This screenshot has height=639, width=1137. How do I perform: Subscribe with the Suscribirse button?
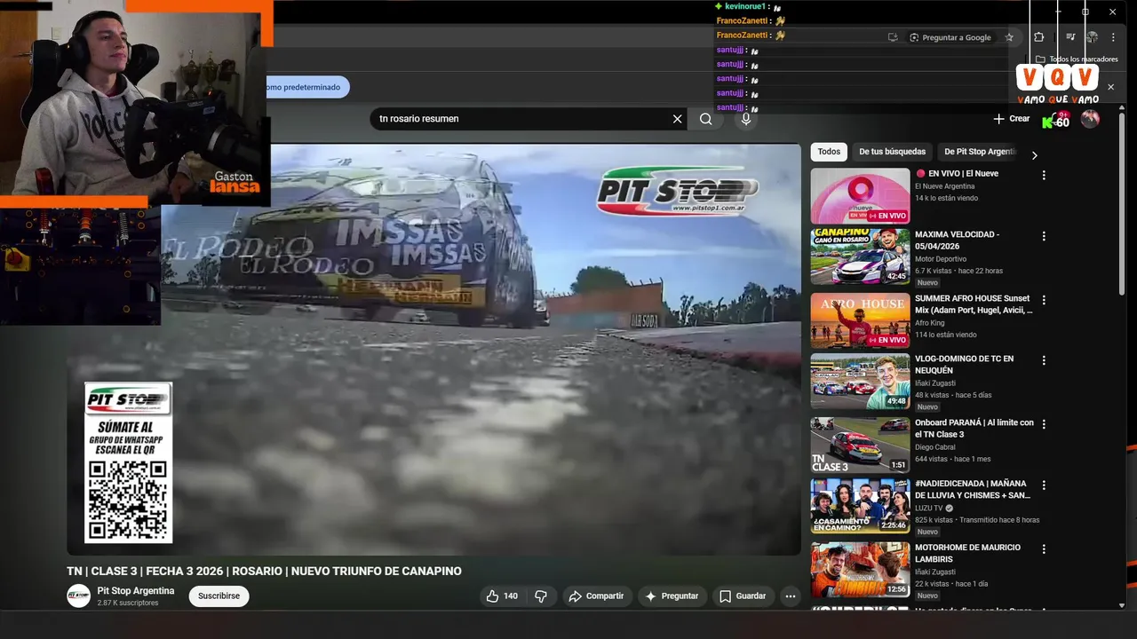click(219, 596)
